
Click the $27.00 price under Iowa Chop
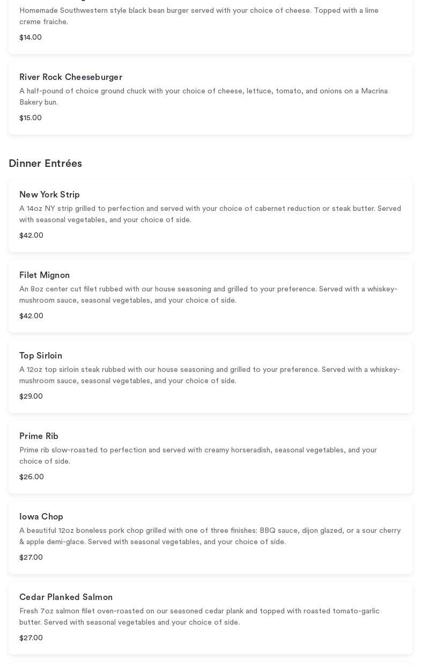tap(31, 558)
